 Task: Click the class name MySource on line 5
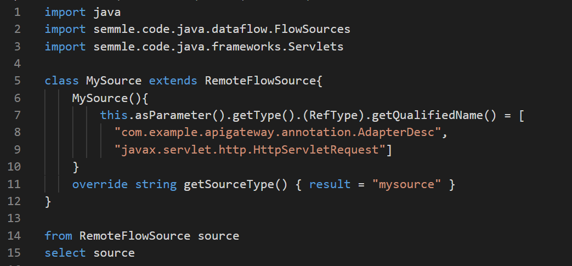(114, 81)
